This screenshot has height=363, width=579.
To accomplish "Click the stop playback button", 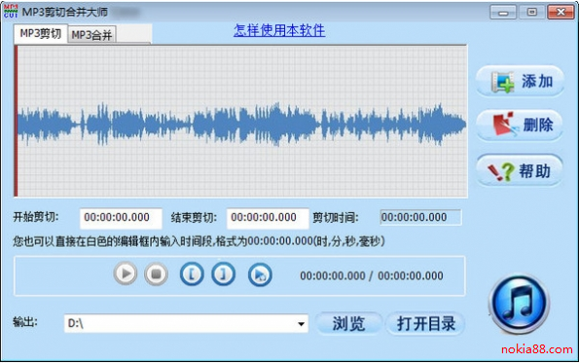I will 156,273.
